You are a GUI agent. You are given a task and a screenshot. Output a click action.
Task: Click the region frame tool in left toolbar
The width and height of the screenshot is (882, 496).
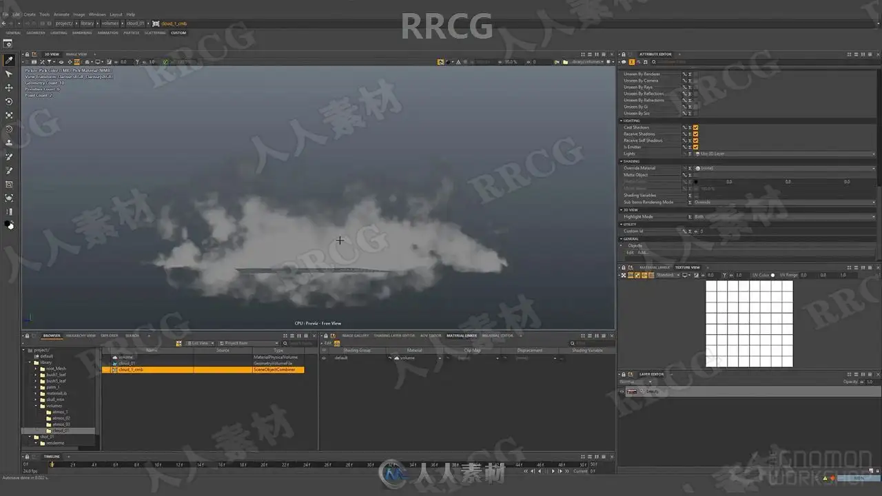pyautogui.click(x=9, y=185)
